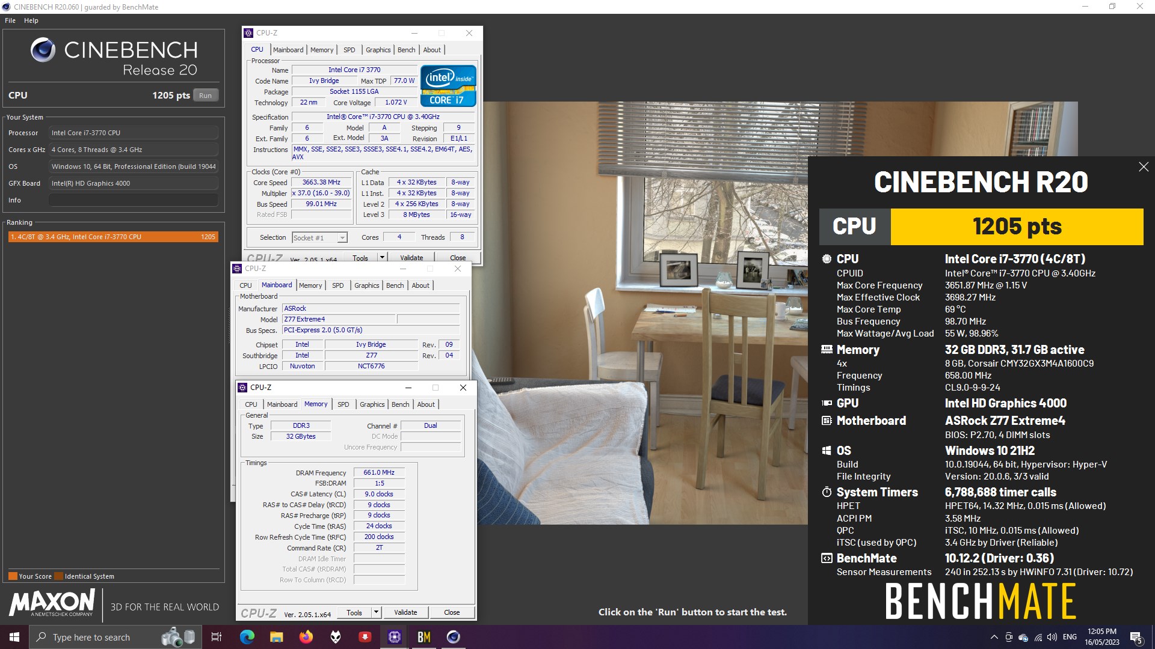Open CPU tab in the Mainboard CPU-Z window
The height and width of the screenshot is (649, 1155).
246,285
